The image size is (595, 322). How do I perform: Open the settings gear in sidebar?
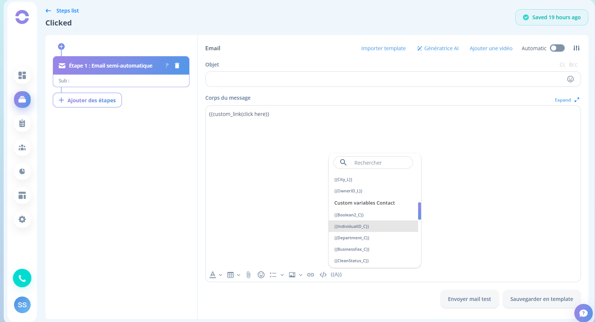point(22,219)
